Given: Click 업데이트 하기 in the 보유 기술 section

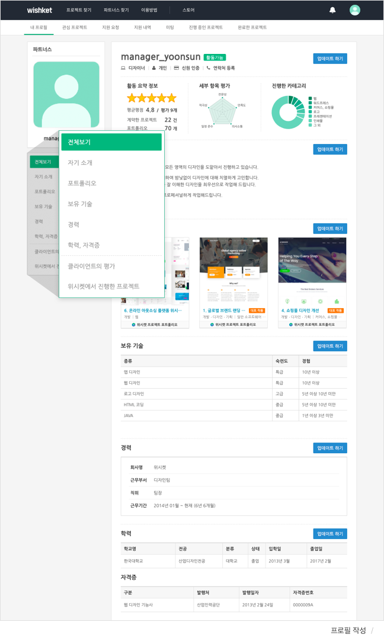Looking at the screenshot, I should coord(330,346).
